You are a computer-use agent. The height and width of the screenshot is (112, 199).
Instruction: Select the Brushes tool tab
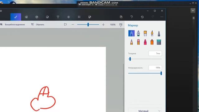16,17
